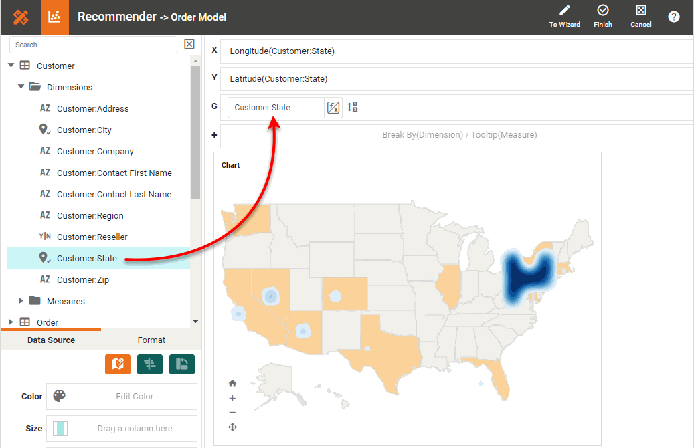The height and width of the screenshot is (448, 694).
Task: Expand the Measures folder
Action: (x=21, y=301)
